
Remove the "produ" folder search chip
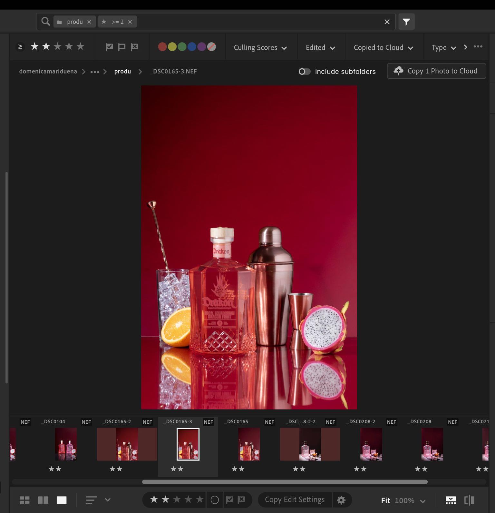pyautogui.click(x=89, y=22)
